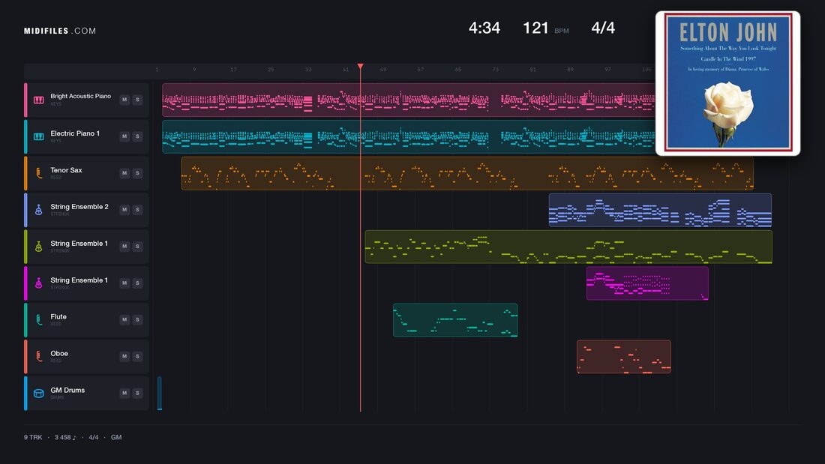Click the Flute track reed icon
Viewport: 825px width, 464px height.
pos(38,320)
